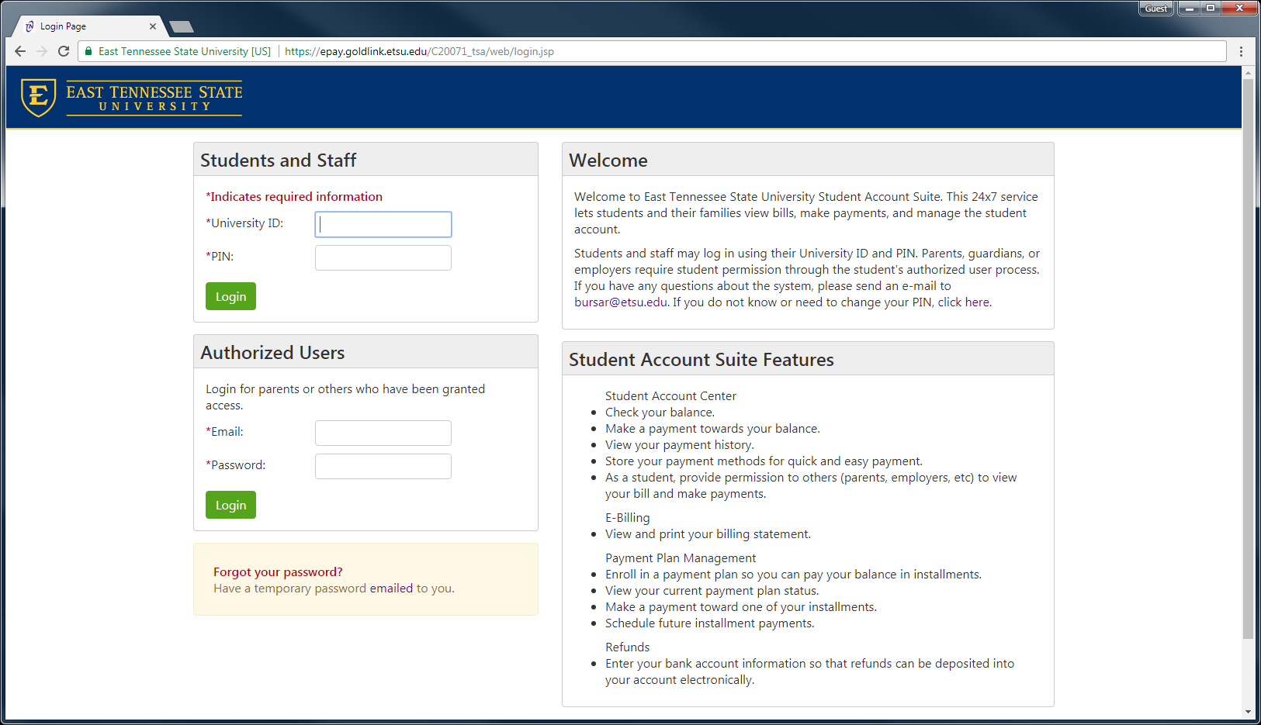Open the Chrome three-dot menu
The height and width of the screenshot is (725, 1261).
[1241, 51]
